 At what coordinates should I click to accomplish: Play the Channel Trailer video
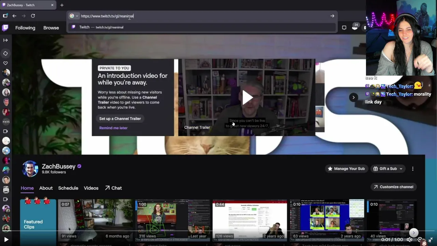(247, 97)
